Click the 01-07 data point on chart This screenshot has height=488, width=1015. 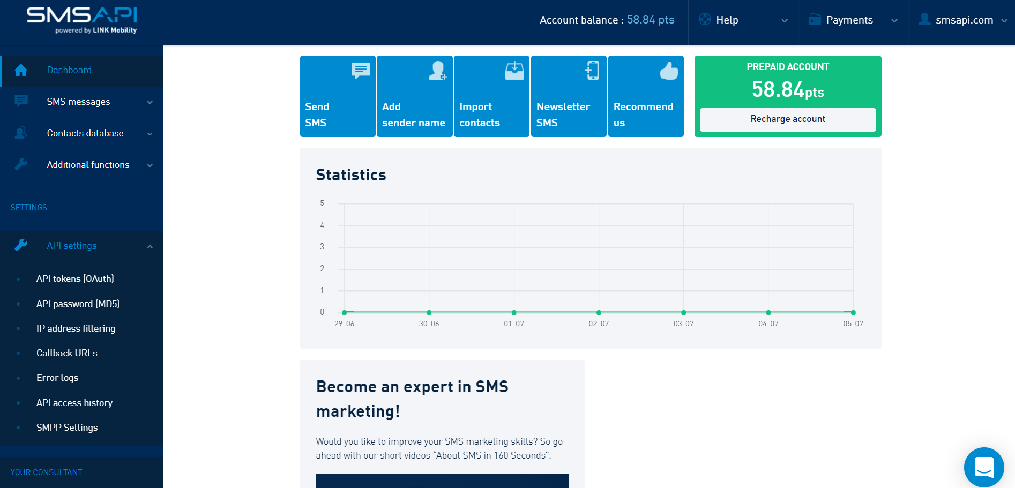[x=514, y=312]
